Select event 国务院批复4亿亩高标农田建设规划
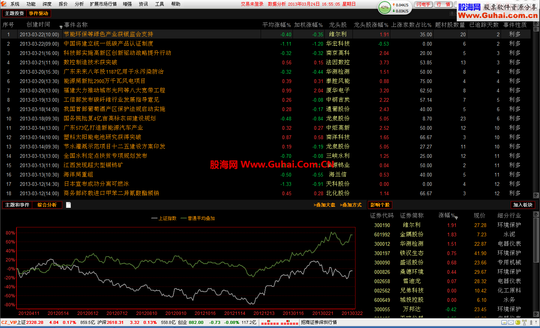The height and width of the screenshot is (328, 540). [109, 118]
